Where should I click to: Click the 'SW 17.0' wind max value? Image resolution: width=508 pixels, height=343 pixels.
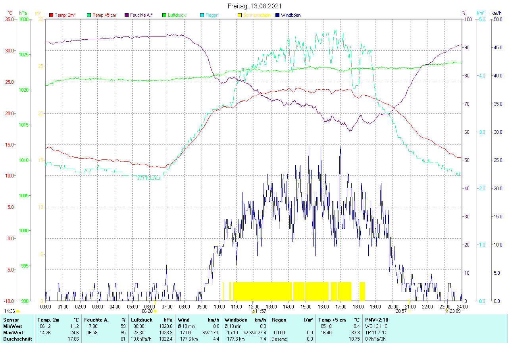pyautogui.click(x=211, y=332)
